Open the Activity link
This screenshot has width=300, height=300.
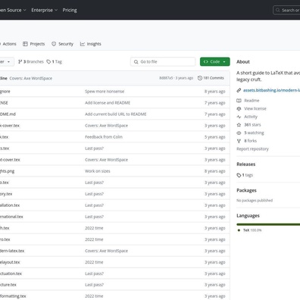tap(251, 117)
